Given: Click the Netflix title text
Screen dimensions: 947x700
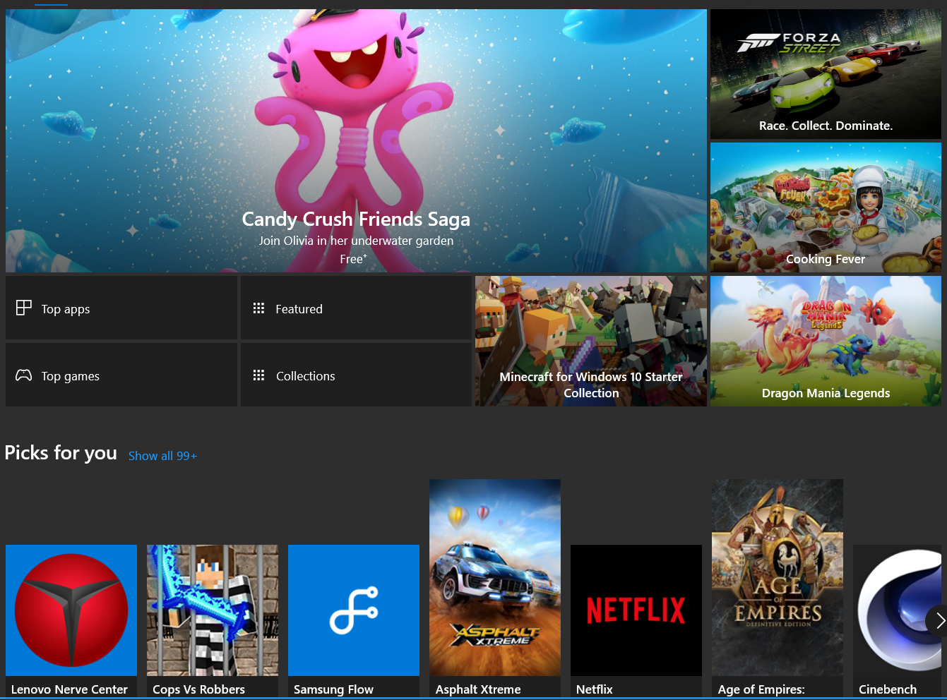Looking at the screenshot, I should [x=595, y=689].
